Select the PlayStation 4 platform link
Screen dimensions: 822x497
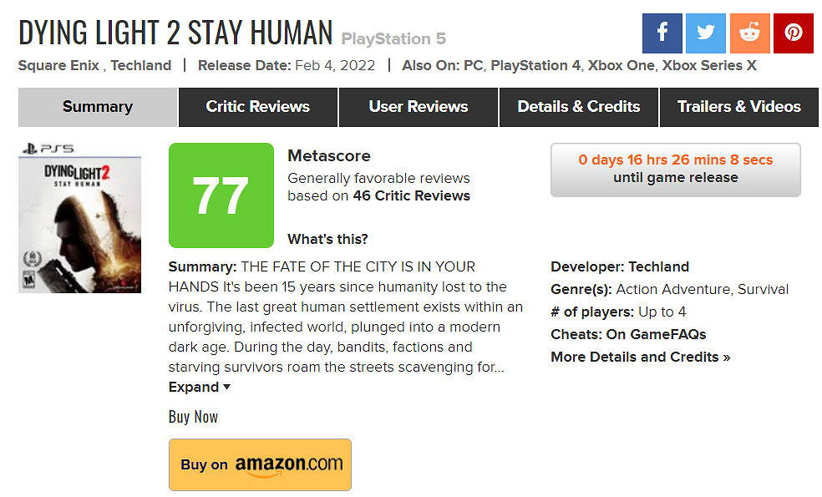tap(535, 65)
